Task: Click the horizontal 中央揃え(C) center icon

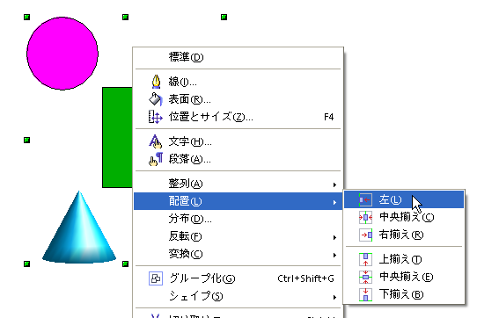Action: [x=365, y=218]
